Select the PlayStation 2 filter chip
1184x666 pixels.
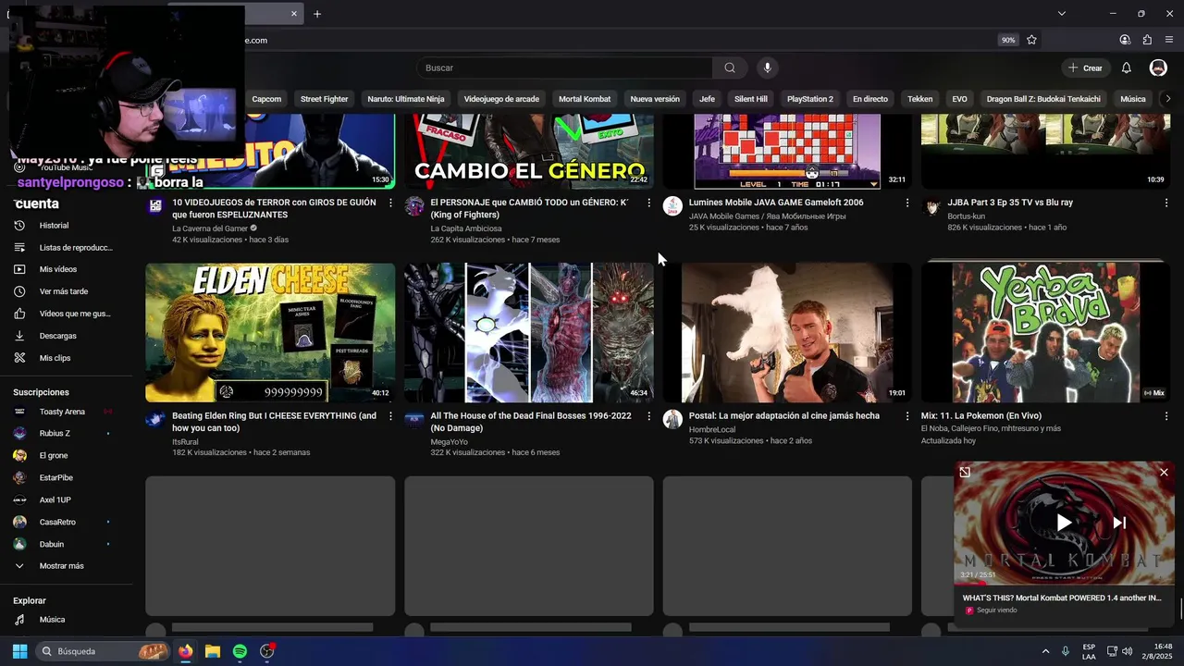coord(810,99)
